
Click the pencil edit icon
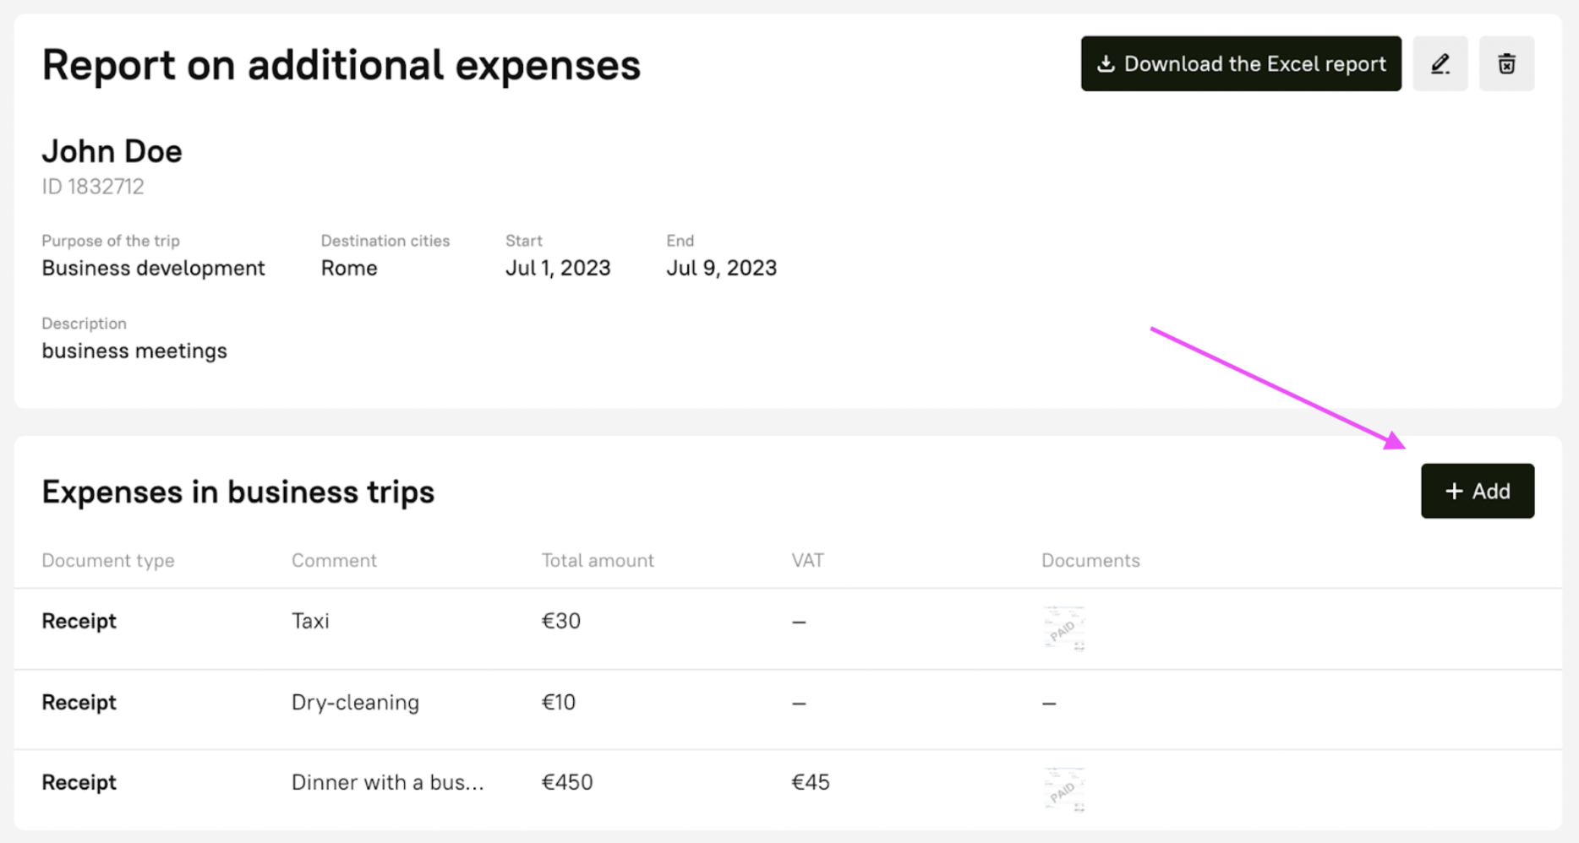click(x=1440, y=64)
